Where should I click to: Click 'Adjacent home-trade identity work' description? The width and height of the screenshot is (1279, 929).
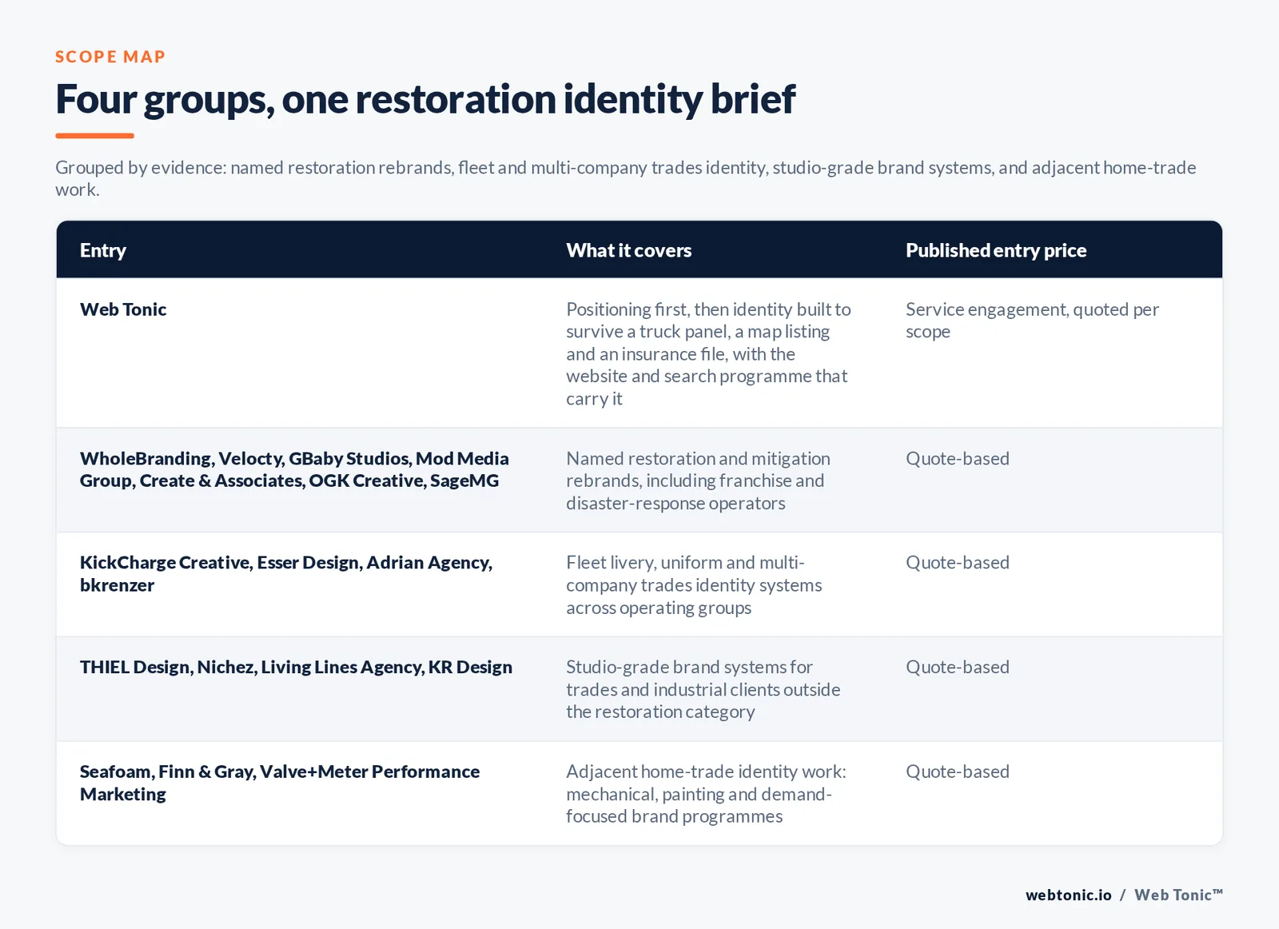(707, 794)
